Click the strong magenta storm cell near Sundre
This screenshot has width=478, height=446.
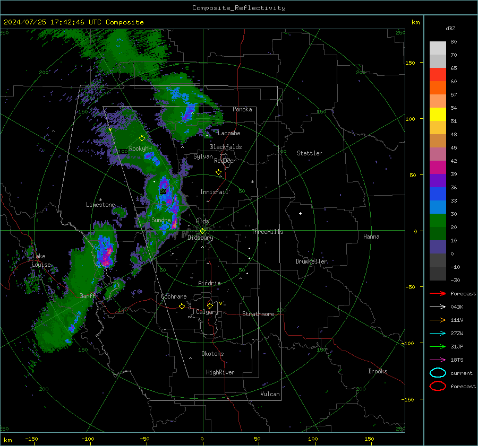(x=174, y=224)
